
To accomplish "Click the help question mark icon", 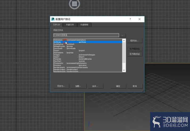I will point(130,19).
